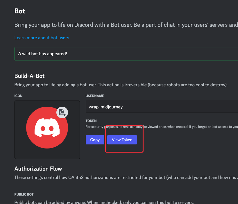Select the wrap-midjourney username text
The width and height of the screenshot is (238, 204).
(x=105, y=107)
